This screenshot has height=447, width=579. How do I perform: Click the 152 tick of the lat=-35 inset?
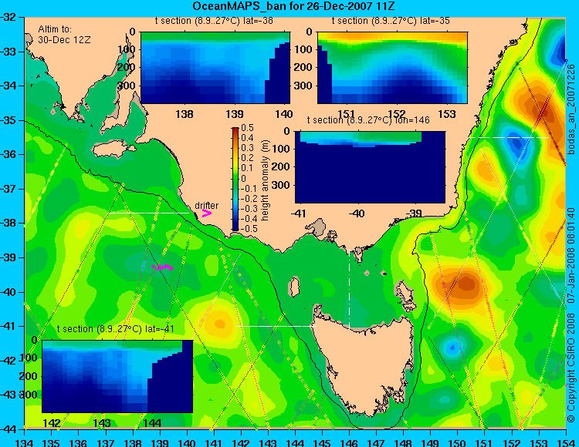[x=397, y=114]
